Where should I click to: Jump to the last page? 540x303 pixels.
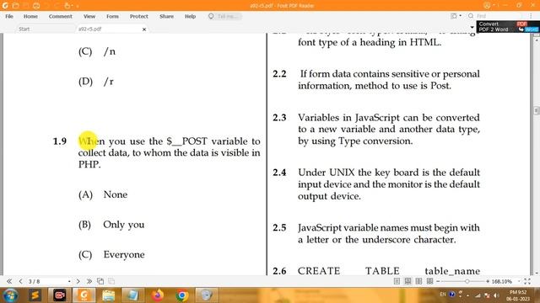point(89,281)
